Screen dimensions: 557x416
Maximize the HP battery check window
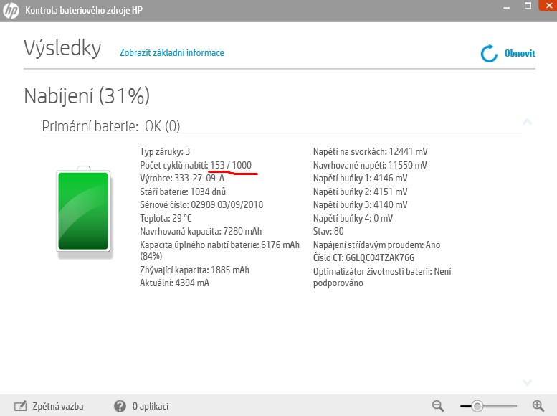click(x=527, y=6)
